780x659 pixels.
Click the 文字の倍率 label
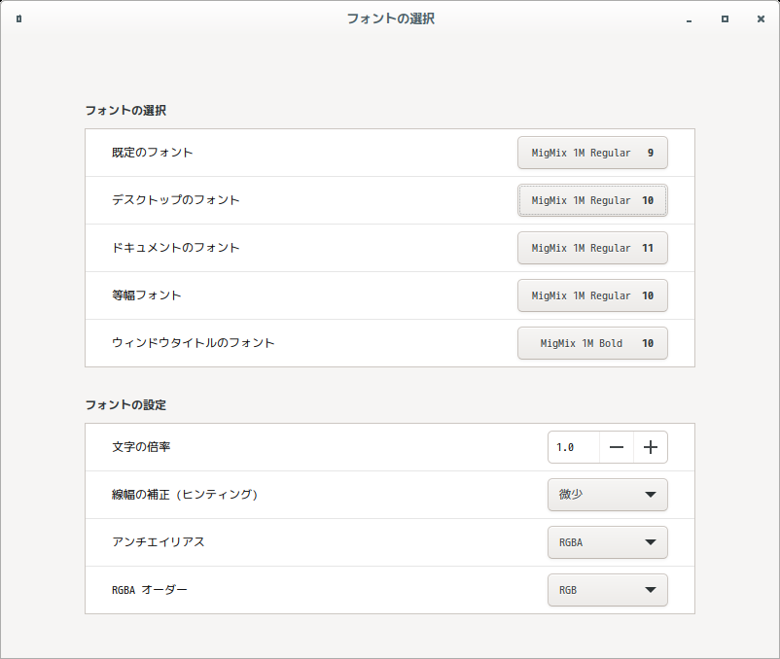click(141, 447)
